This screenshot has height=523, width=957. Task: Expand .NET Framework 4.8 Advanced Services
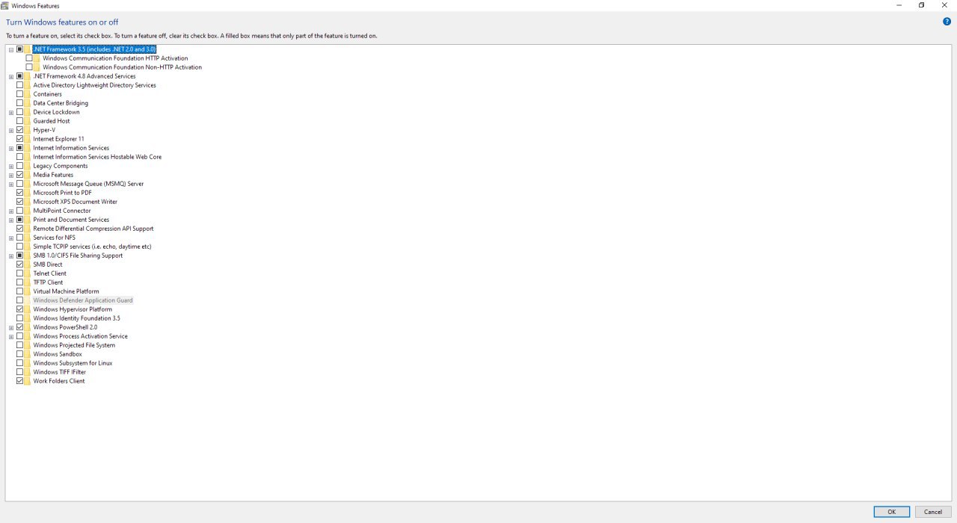click(11, 76)
